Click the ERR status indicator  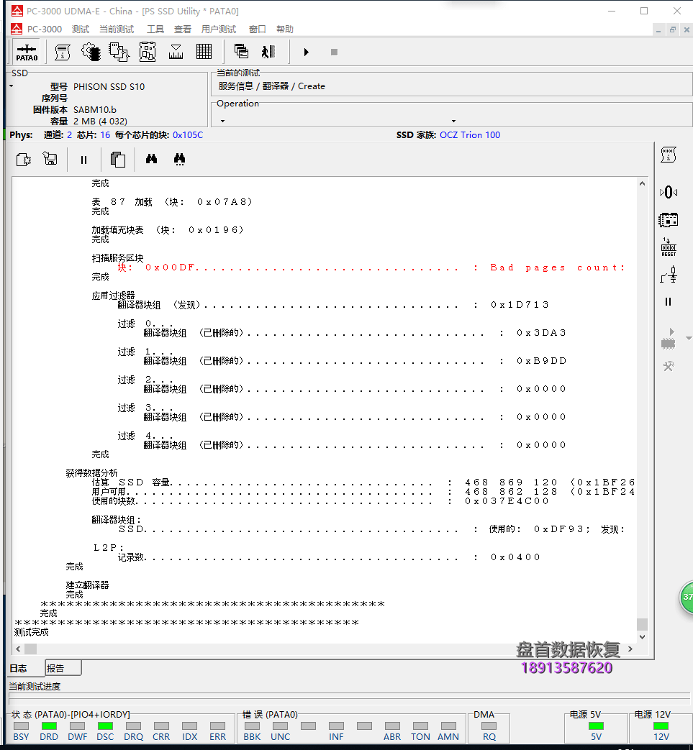pos(218,726)
